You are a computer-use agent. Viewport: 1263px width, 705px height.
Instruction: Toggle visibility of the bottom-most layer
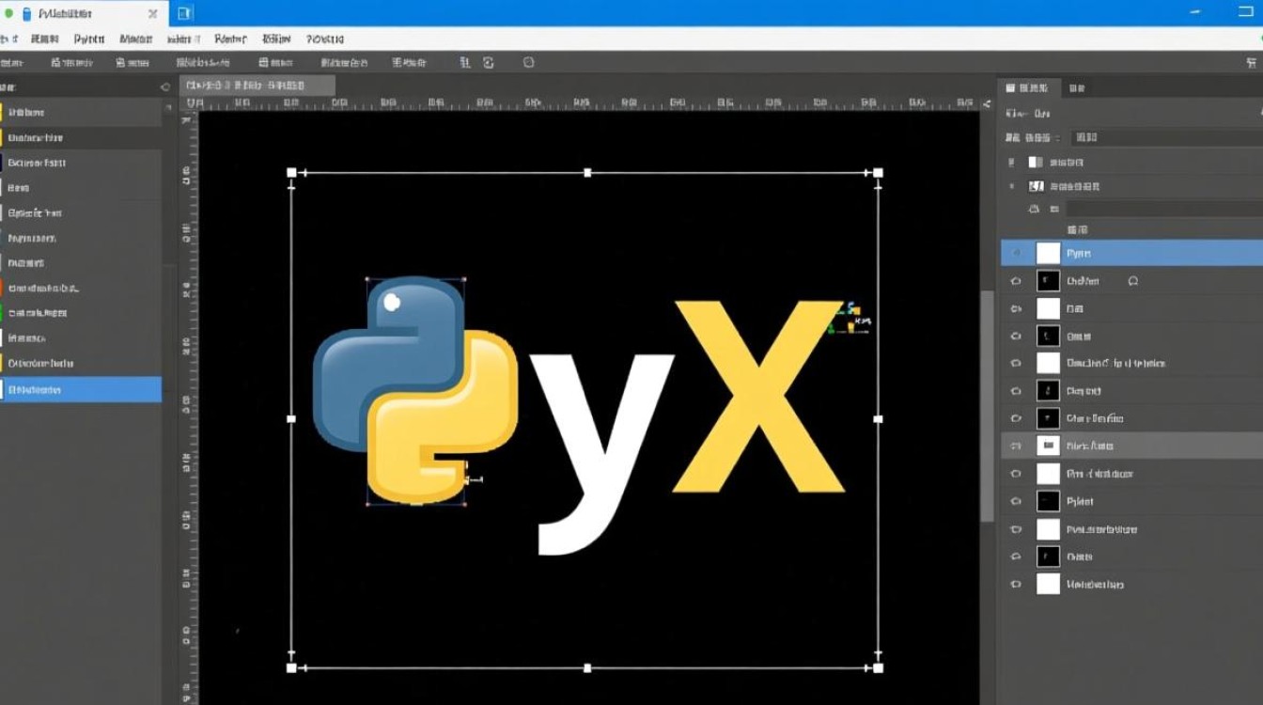pos(1014,584)
